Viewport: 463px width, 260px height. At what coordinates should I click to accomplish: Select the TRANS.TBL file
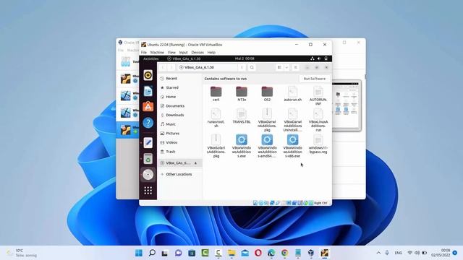pos(242,116)
